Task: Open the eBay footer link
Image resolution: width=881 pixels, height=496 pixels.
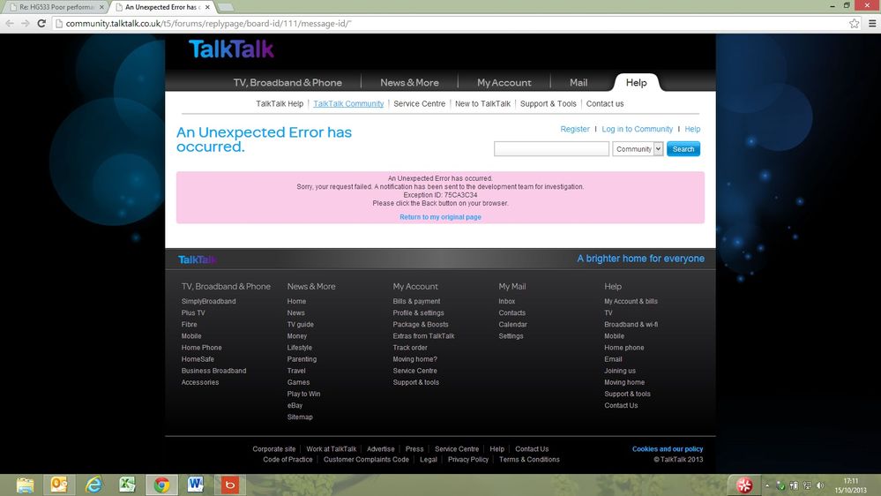Action: pos(295,405)
